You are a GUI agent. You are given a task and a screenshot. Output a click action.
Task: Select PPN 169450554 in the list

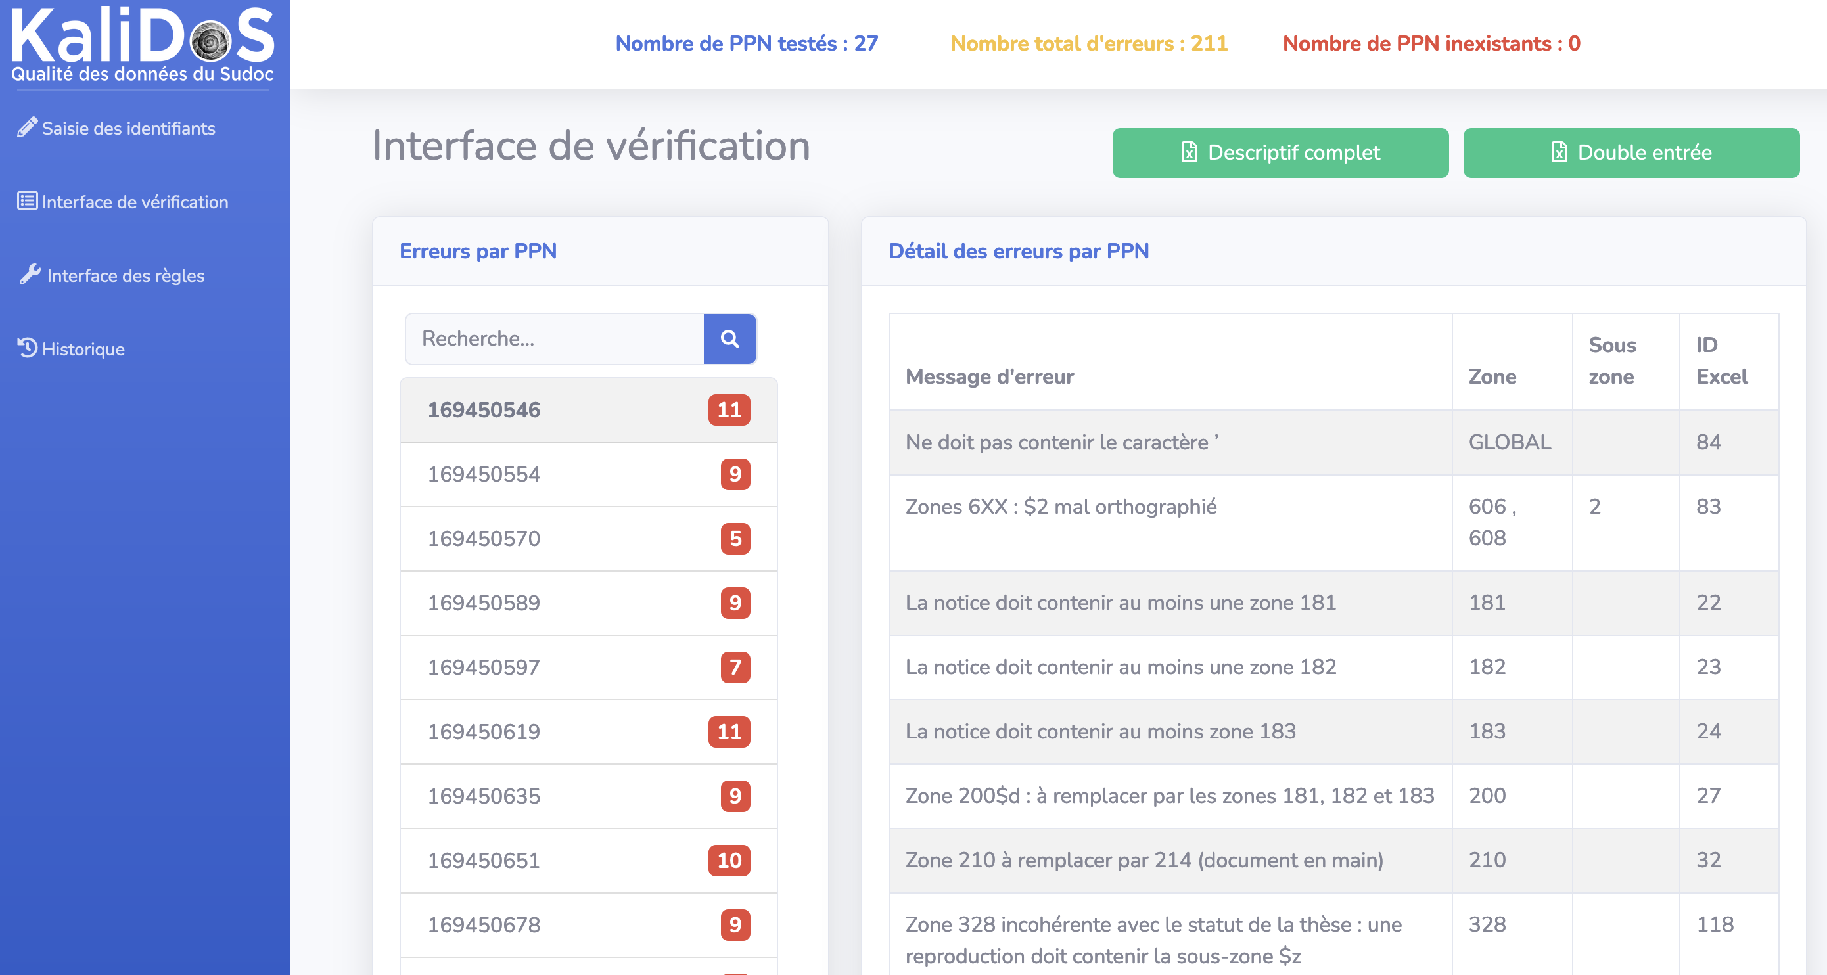click(484, 474)
